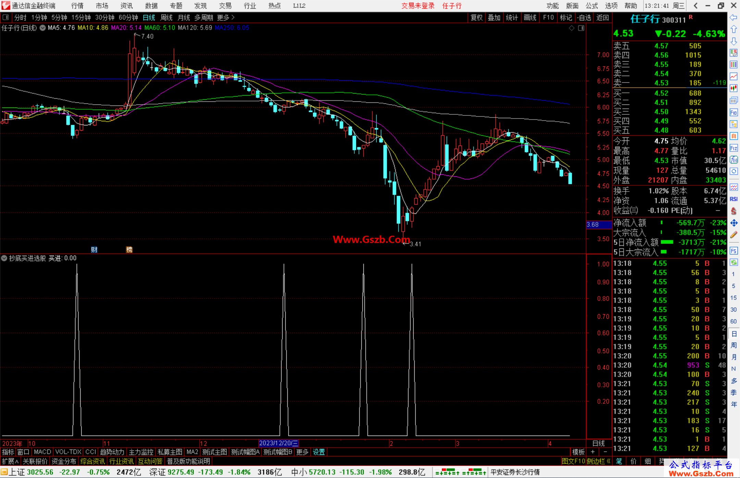Image resolution: width=740 pixels, height=478 pixels.
Task: Switch sidebar period to 30 minute
Action: click(x=733, y=309)
